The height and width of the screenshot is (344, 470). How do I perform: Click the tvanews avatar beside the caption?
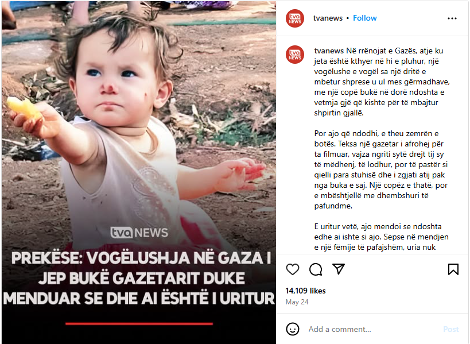point(295,55)
